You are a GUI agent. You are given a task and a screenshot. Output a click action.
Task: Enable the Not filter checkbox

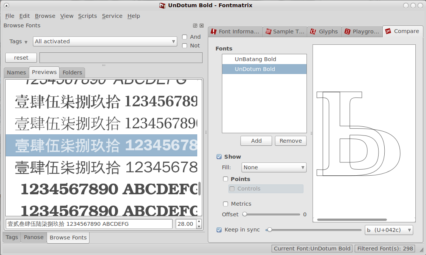tap(185, 46)
